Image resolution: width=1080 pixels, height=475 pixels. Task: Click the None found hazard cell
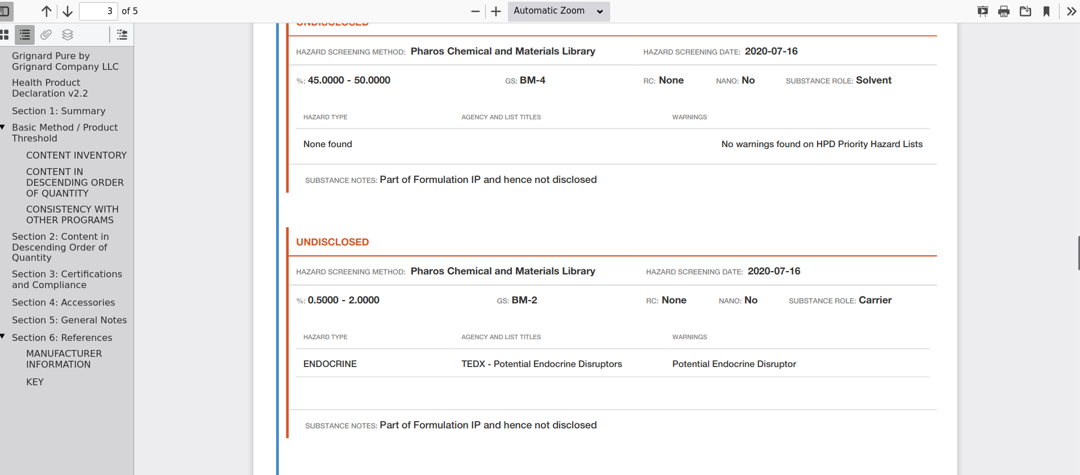(x=328, y=144)
